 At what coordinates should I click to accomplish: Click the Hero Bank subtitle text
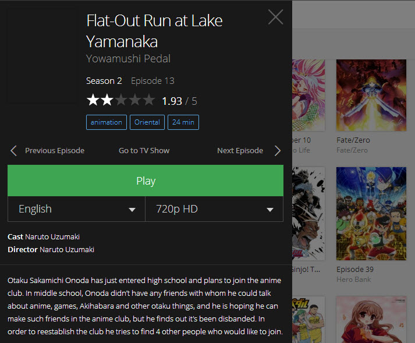[x=354, y=280]
